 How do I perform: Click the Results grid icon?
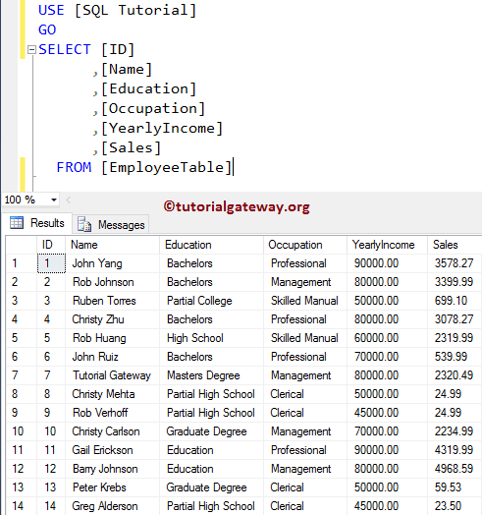tap(17, 223)
